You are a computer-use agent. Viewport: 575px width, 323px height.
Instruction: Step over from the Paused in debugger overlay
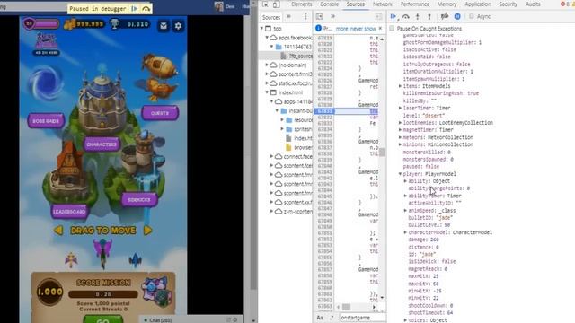146,8
